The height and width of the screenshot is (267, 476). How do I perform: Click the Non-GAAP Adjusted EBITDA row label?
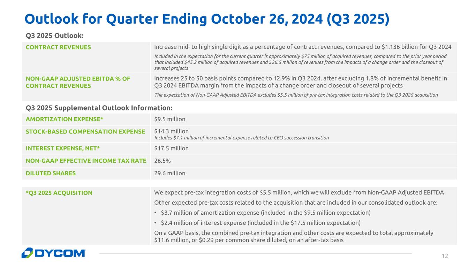coord(78,82)
